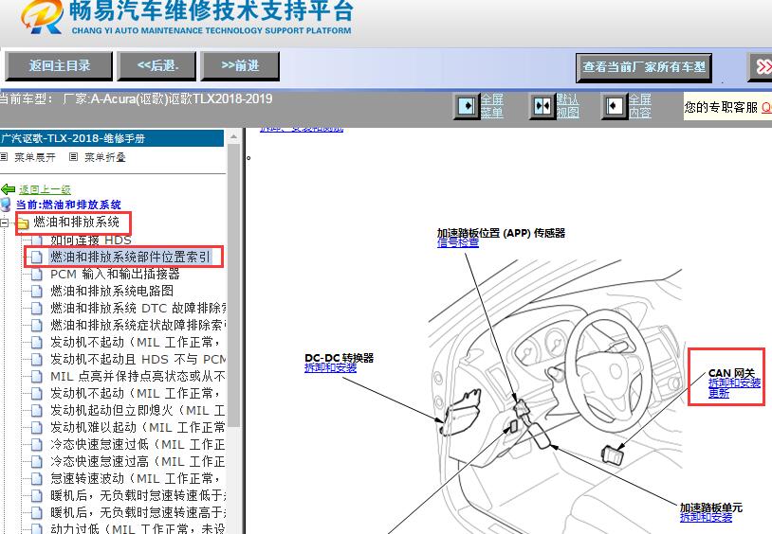Click the shield icon beside 当前:燃油和排放系统
The image size is (772, 534).
(6, 205)
